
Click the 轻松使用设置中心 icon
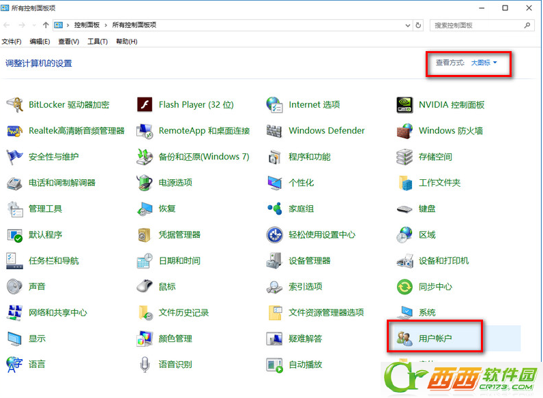275,234
